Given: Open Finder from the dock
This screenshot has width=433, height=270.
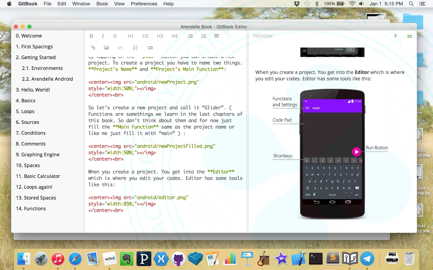Looking at the screenshot, I should pyautogui.click(x=24, y=259).
